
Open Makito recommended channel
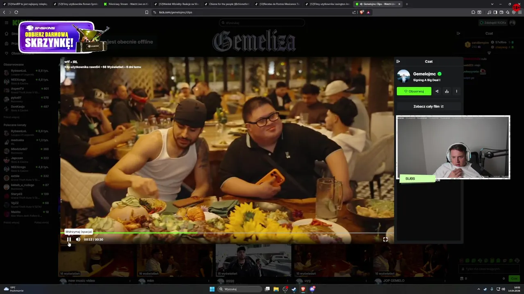click(x=26, y=214)
